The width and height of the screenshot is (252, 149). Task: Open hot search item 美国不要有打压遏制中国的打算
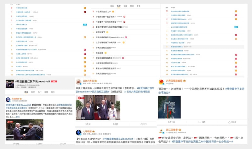pyautogui.click(x=107, y=27)
